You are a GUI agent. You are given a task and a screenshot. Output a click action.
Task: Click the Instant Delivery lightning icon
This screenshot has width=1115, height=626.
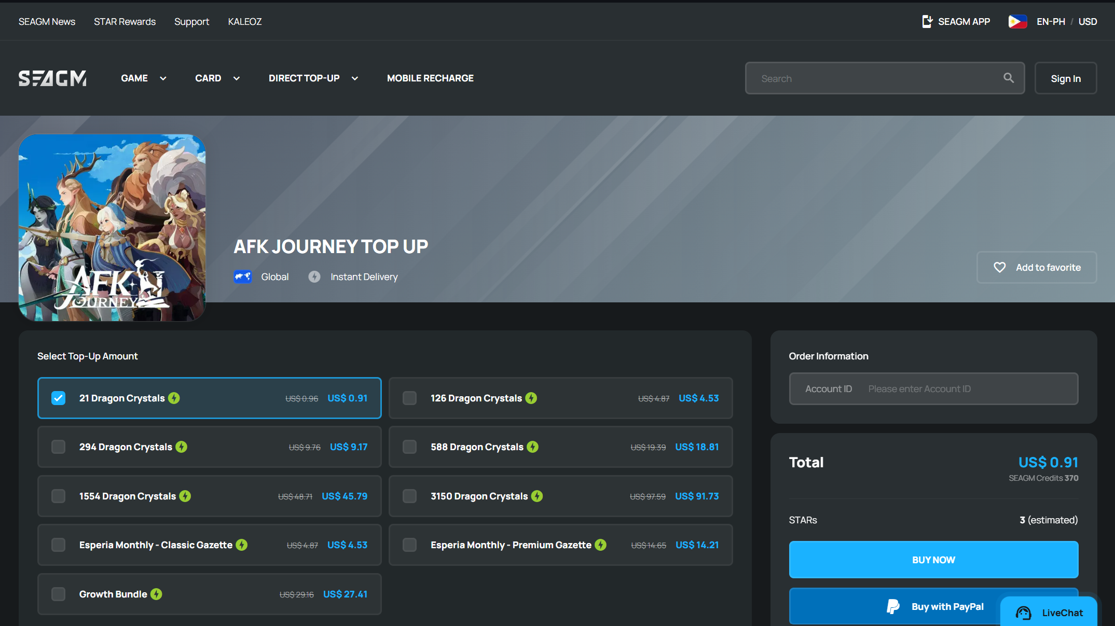click(314, 277)
